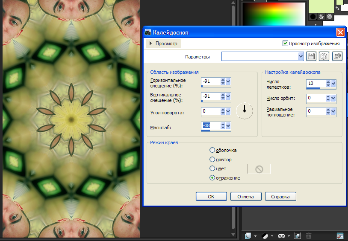Open the Параметры presets dropdown
348x241 pixels.
(301, 56)
